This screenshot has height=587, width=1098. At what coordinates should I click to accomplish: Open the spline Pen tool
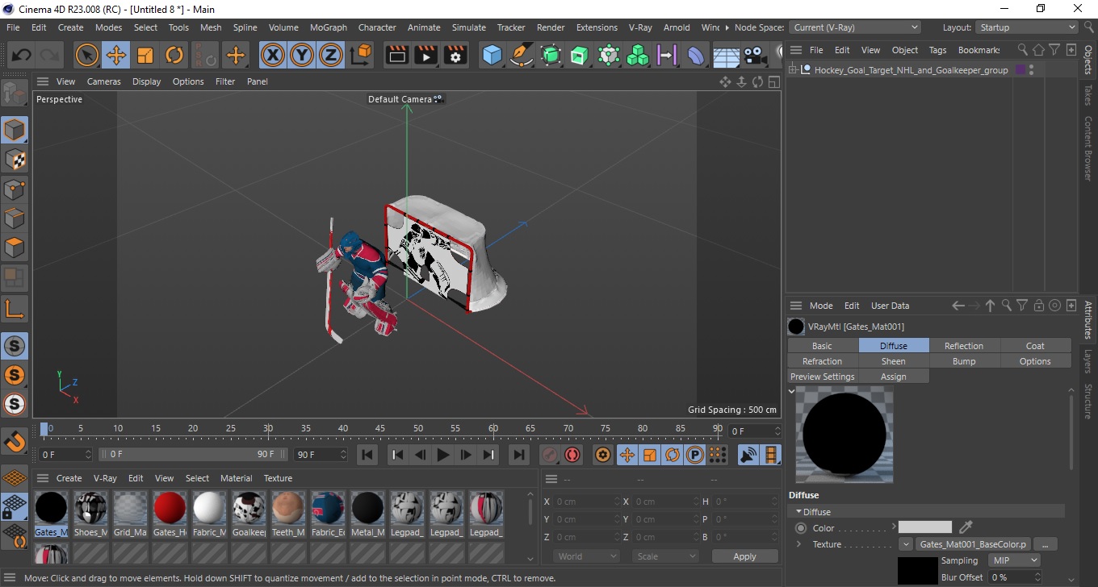pos(522,55)
